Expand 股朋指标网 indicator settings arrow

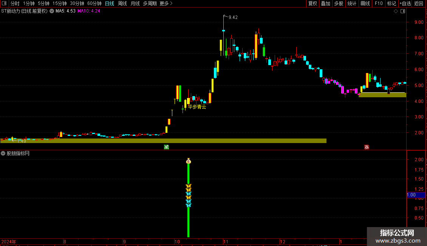(3, 153)
